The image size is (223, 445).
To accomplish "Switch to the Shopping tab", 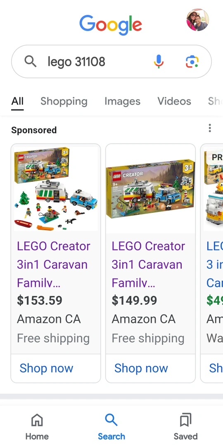I will point(64,101).
